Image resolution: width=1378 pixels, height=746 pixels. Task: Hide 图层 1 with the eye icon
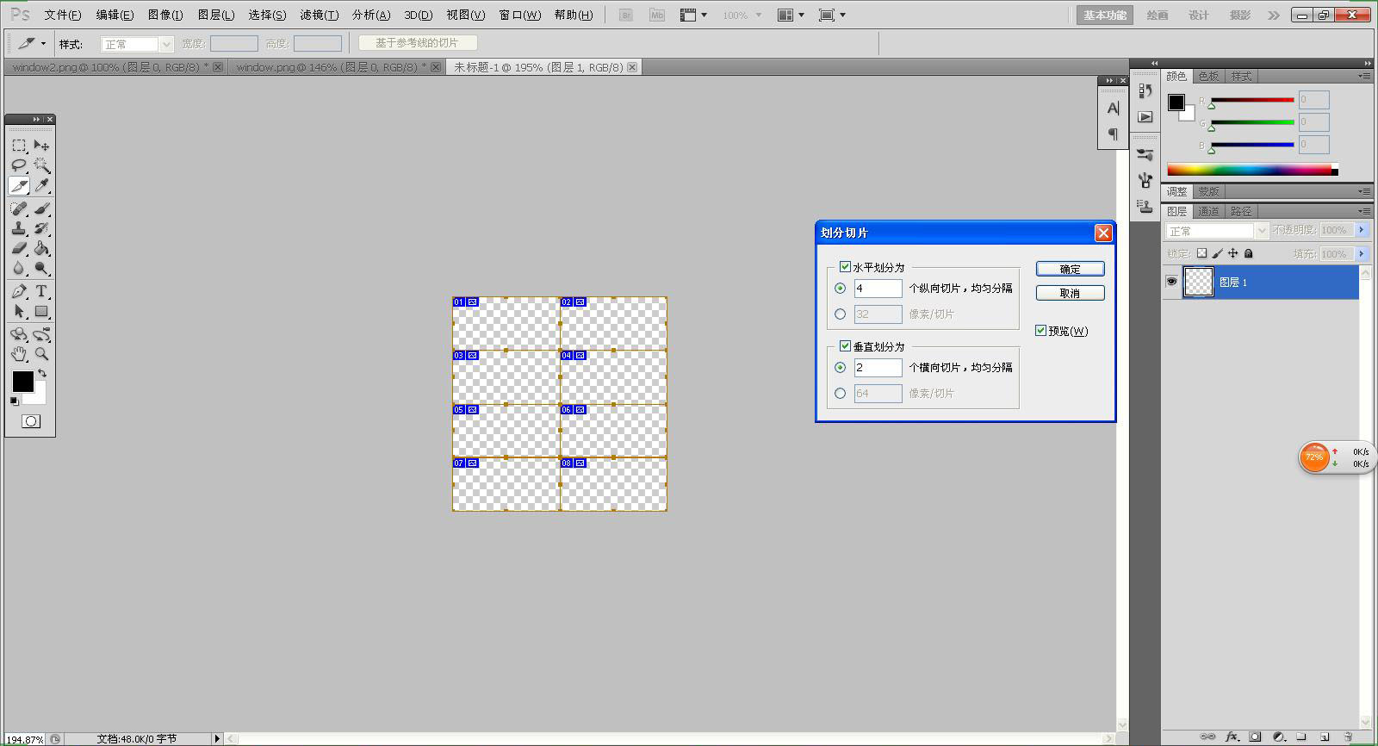(x=1171, y=282)
